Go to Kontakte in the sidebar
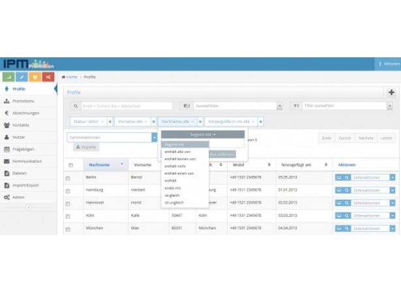Screen dimensions: 401x293 (x=21, y=125)
